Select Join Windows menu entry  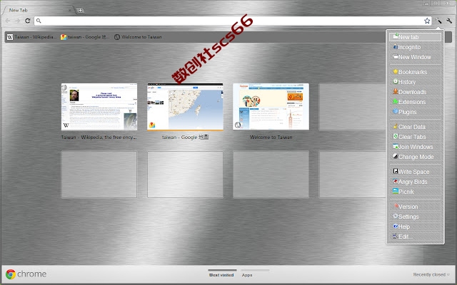[415, 147]
